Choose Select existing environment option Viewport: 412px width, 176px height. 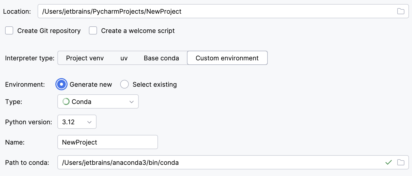pyautogui.click(x=124, y=84)
